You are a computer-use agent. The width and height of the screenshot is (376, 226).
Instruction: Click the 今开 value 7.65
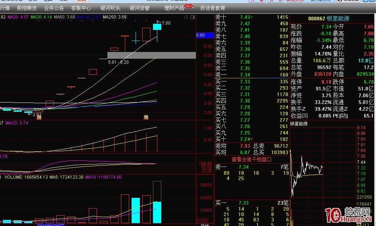[369, 27]
